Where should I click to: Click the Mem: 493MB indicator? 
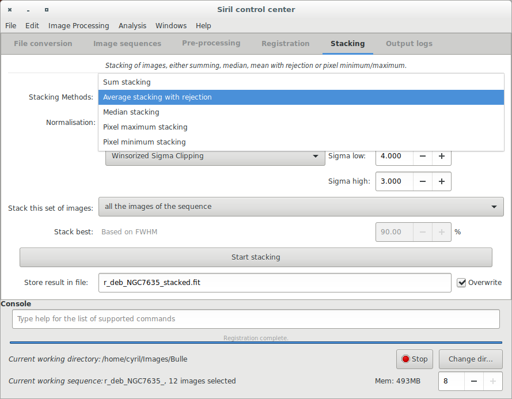(397, 381)
